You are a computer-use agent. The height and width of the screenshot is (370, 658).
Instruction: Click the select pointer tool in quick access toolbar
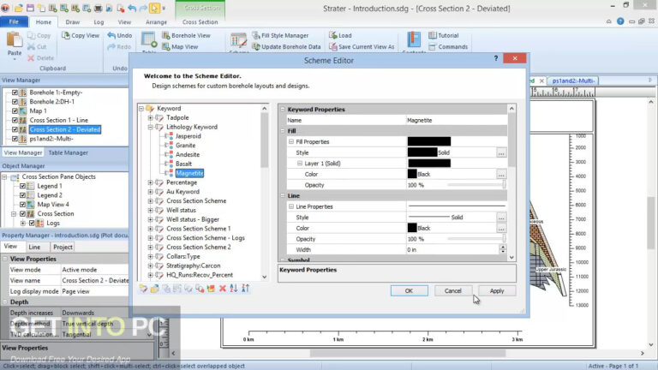[x=154, y=8]
